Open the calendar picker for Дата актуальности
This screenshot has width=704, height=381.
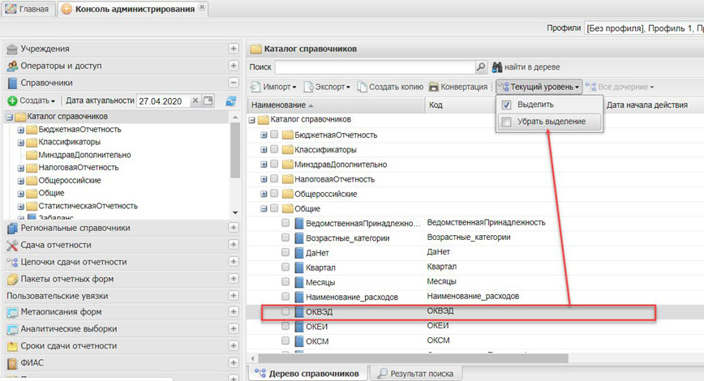click(208, 101)
